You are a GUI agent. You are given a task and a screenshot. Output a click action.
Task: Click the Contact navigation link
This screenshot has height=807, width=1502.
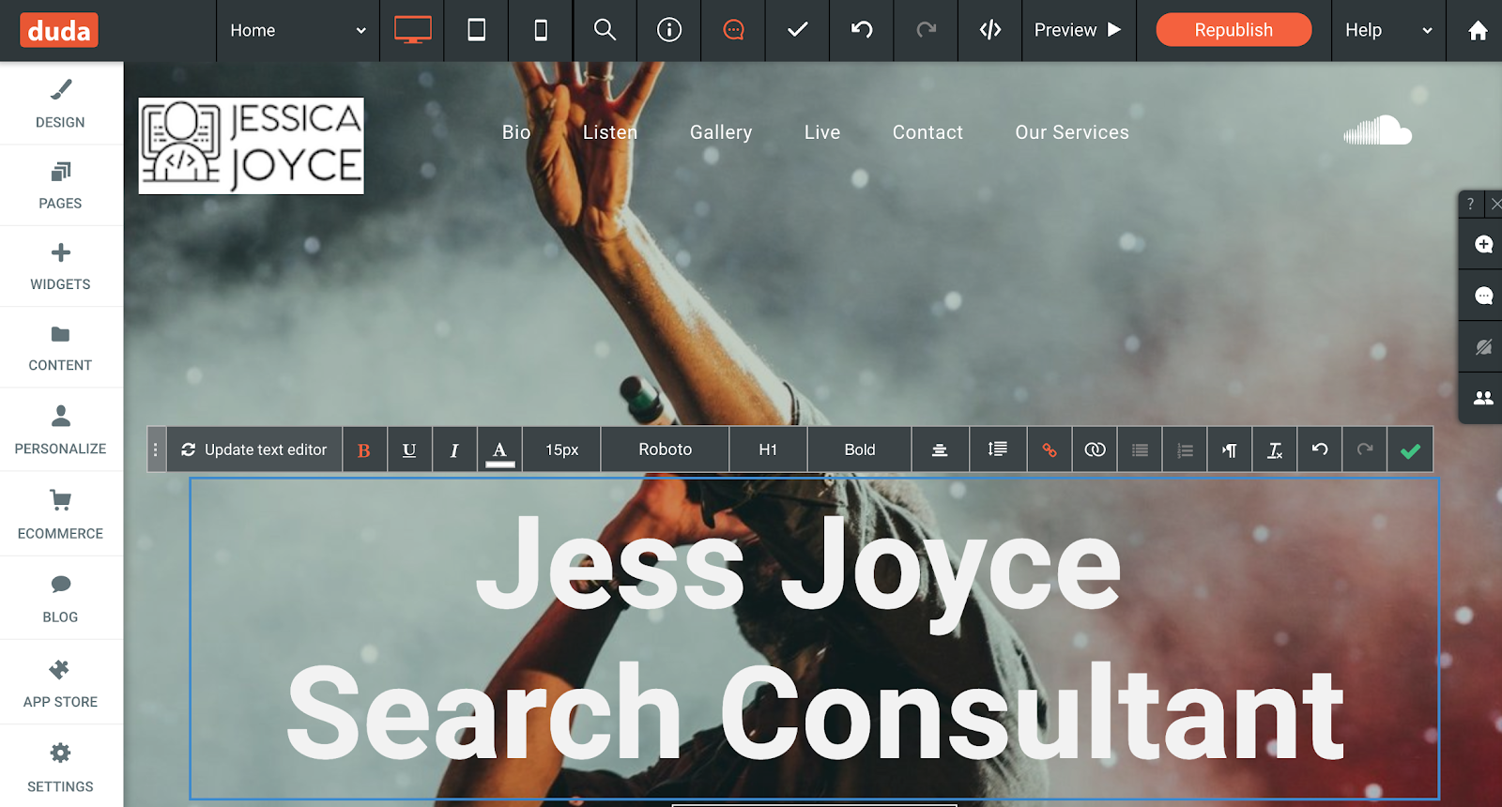click(x=927, y=132)
